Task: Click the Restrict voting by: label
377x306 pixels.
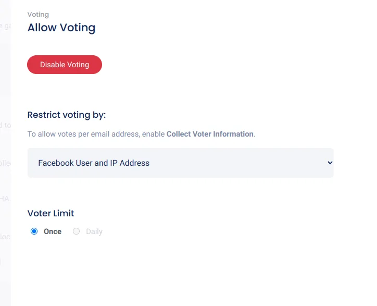Action: pyautogui.click(x=67, y=115)
